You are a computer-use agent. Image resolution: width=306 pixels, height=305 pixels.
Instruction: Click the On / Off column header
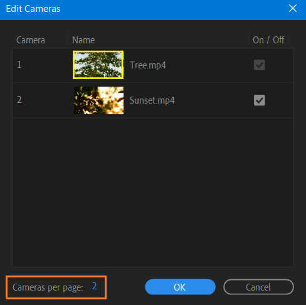pos(268,40)
